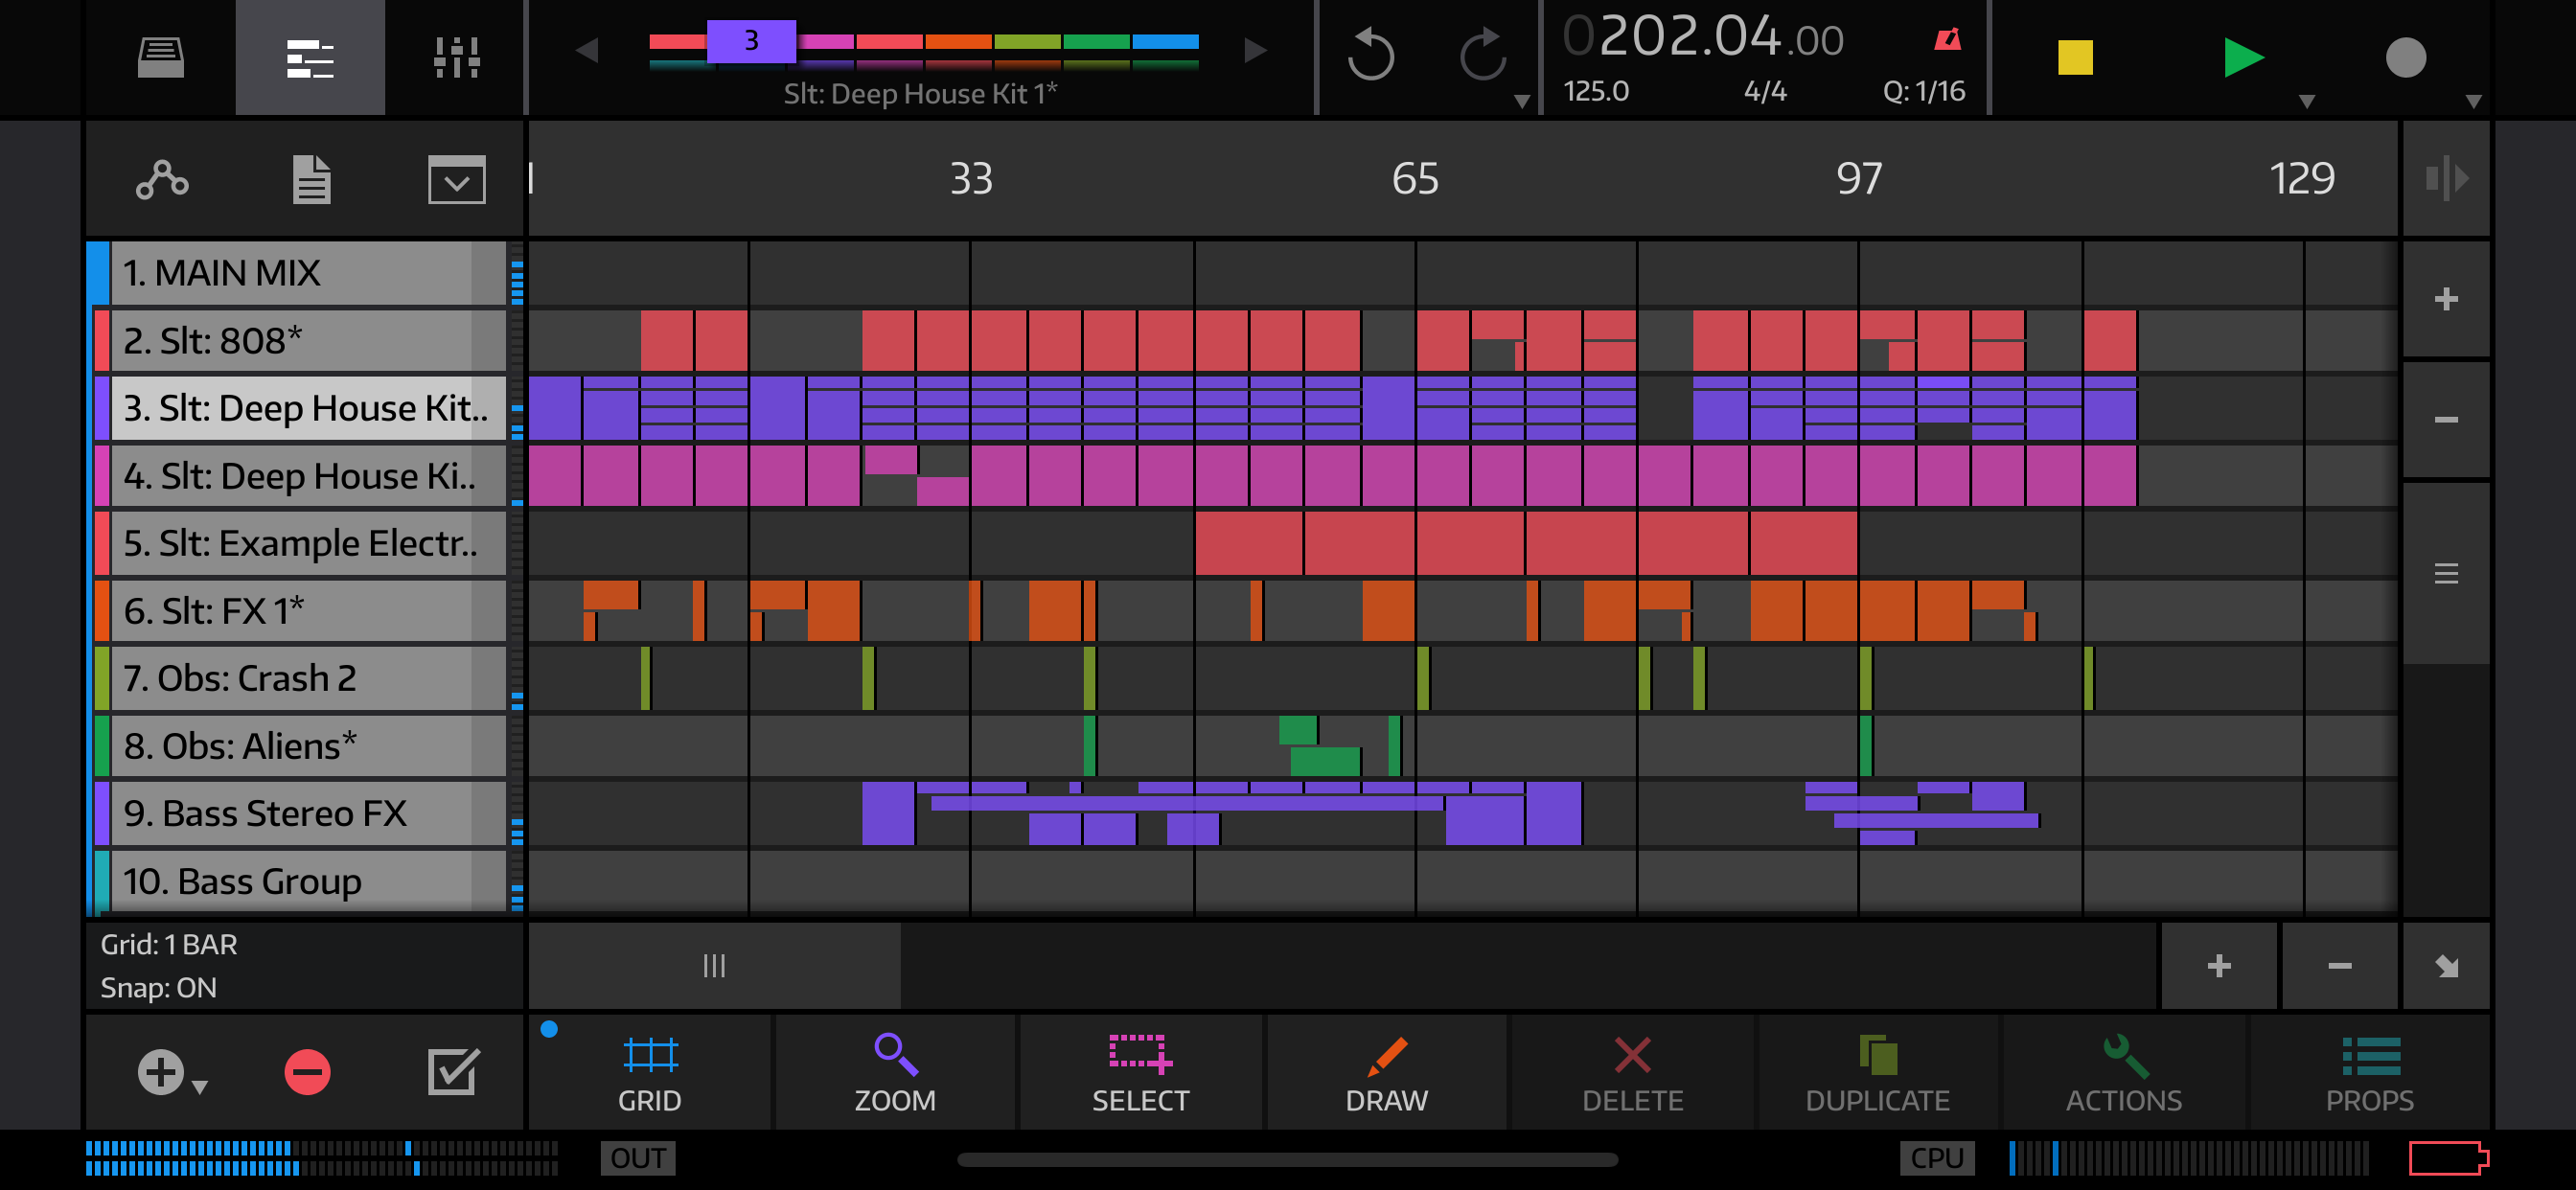Expand the track list dropdown panel
2576x1190 pixels.
pyautogui.click(x=457, y=179)
